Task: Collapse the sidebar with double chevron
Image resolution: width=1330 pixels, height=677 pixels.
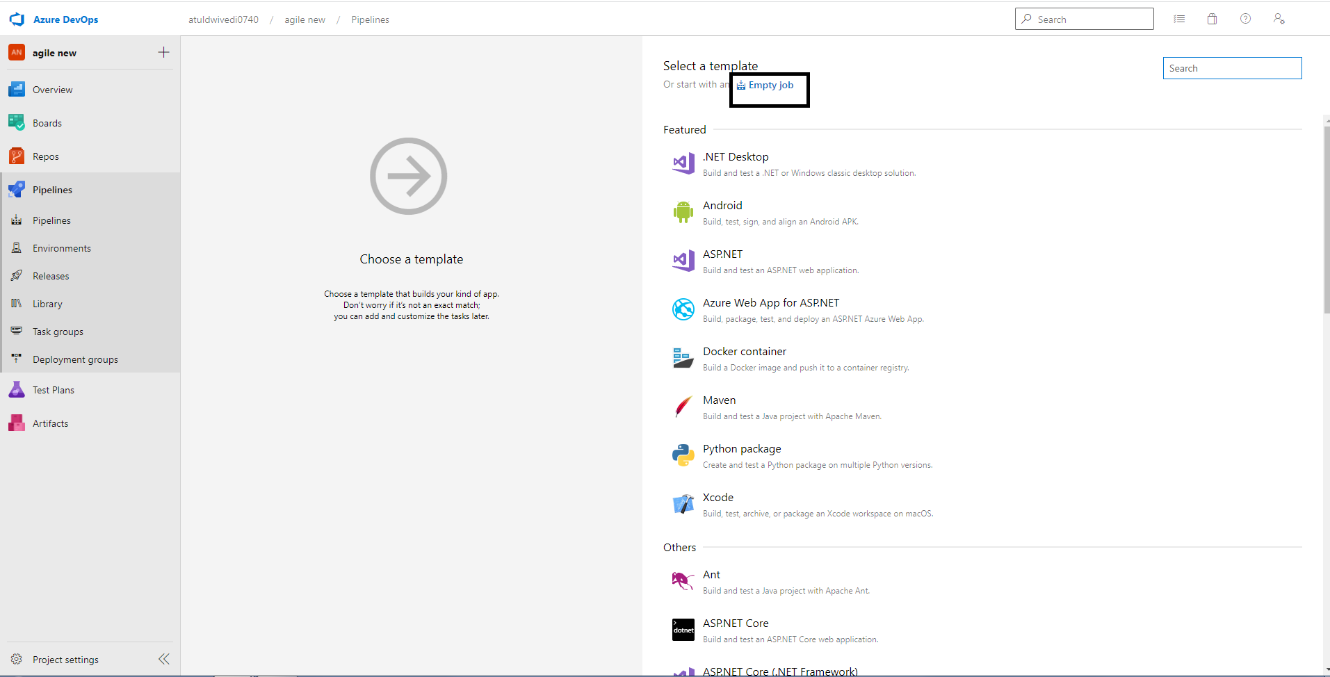Action: click(x=164, y=659)
